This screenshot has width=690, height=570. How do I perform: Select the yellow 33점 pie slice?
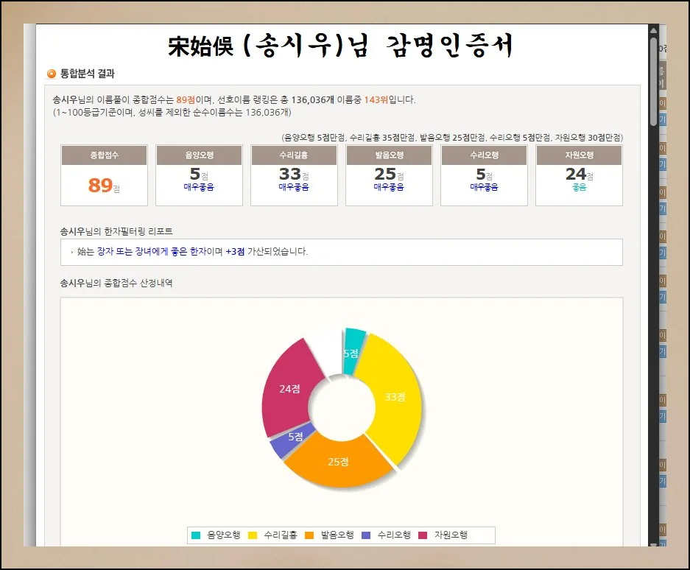coord(394,398)
